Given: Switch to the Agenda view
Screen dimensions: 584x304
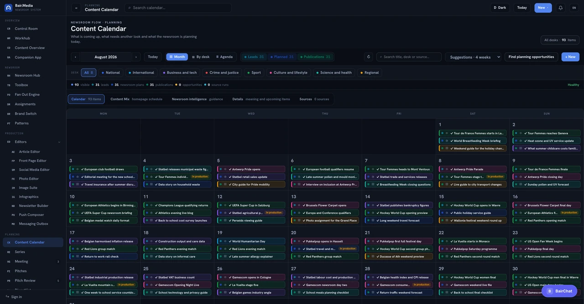Looking at the screenshot, I should (x=224, y=57).
